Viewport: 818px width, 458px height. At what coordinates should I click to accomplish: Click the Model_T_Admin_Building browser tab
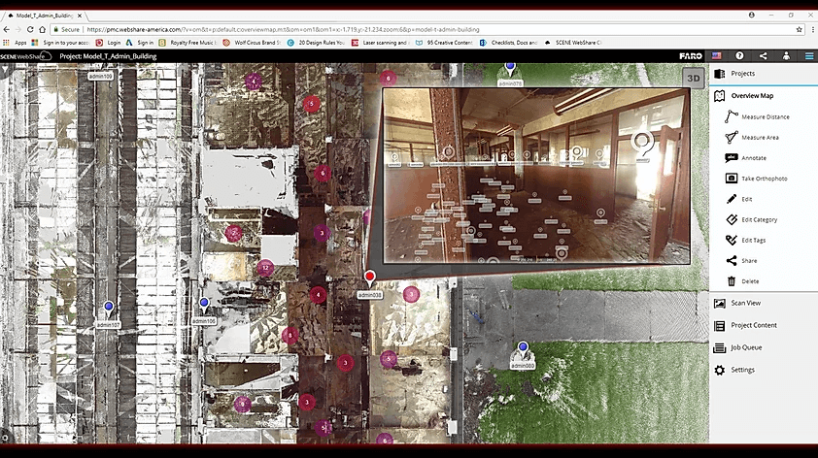click(x=45, y=16)
